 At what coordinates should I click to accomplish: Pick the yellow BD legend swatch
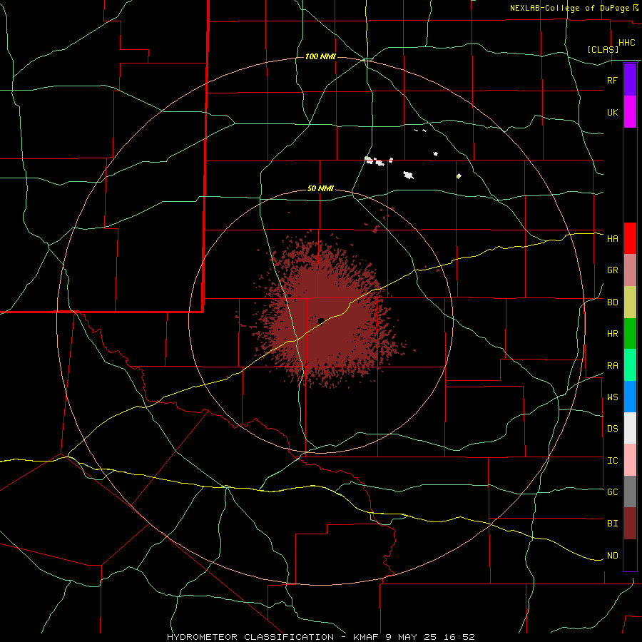tap(630, 302)
